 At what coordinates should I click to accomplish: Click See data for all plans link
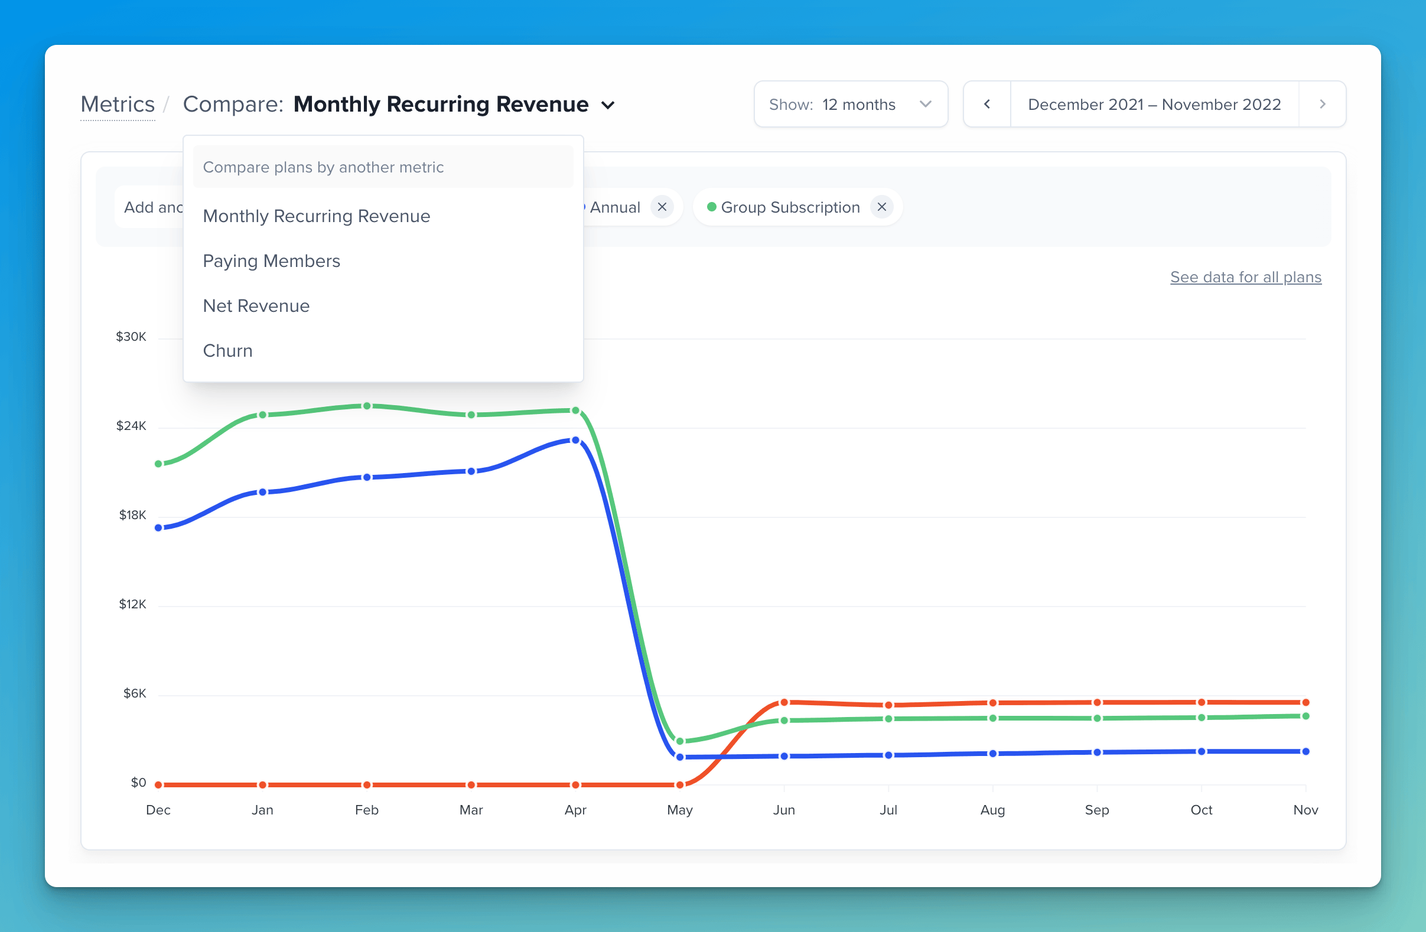(x=1245, y=276)
